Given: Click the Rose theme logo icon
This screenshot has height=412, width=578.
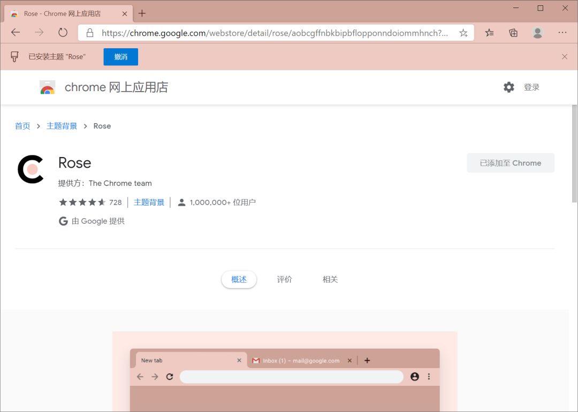Looking at the screenshot, I should tap(31, 169).
